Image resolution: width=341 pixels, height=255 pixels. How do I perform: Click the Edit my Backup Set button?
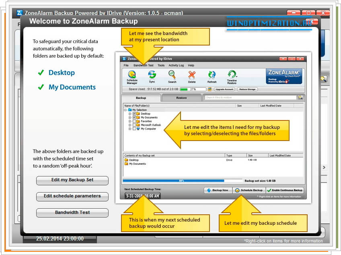72,180
